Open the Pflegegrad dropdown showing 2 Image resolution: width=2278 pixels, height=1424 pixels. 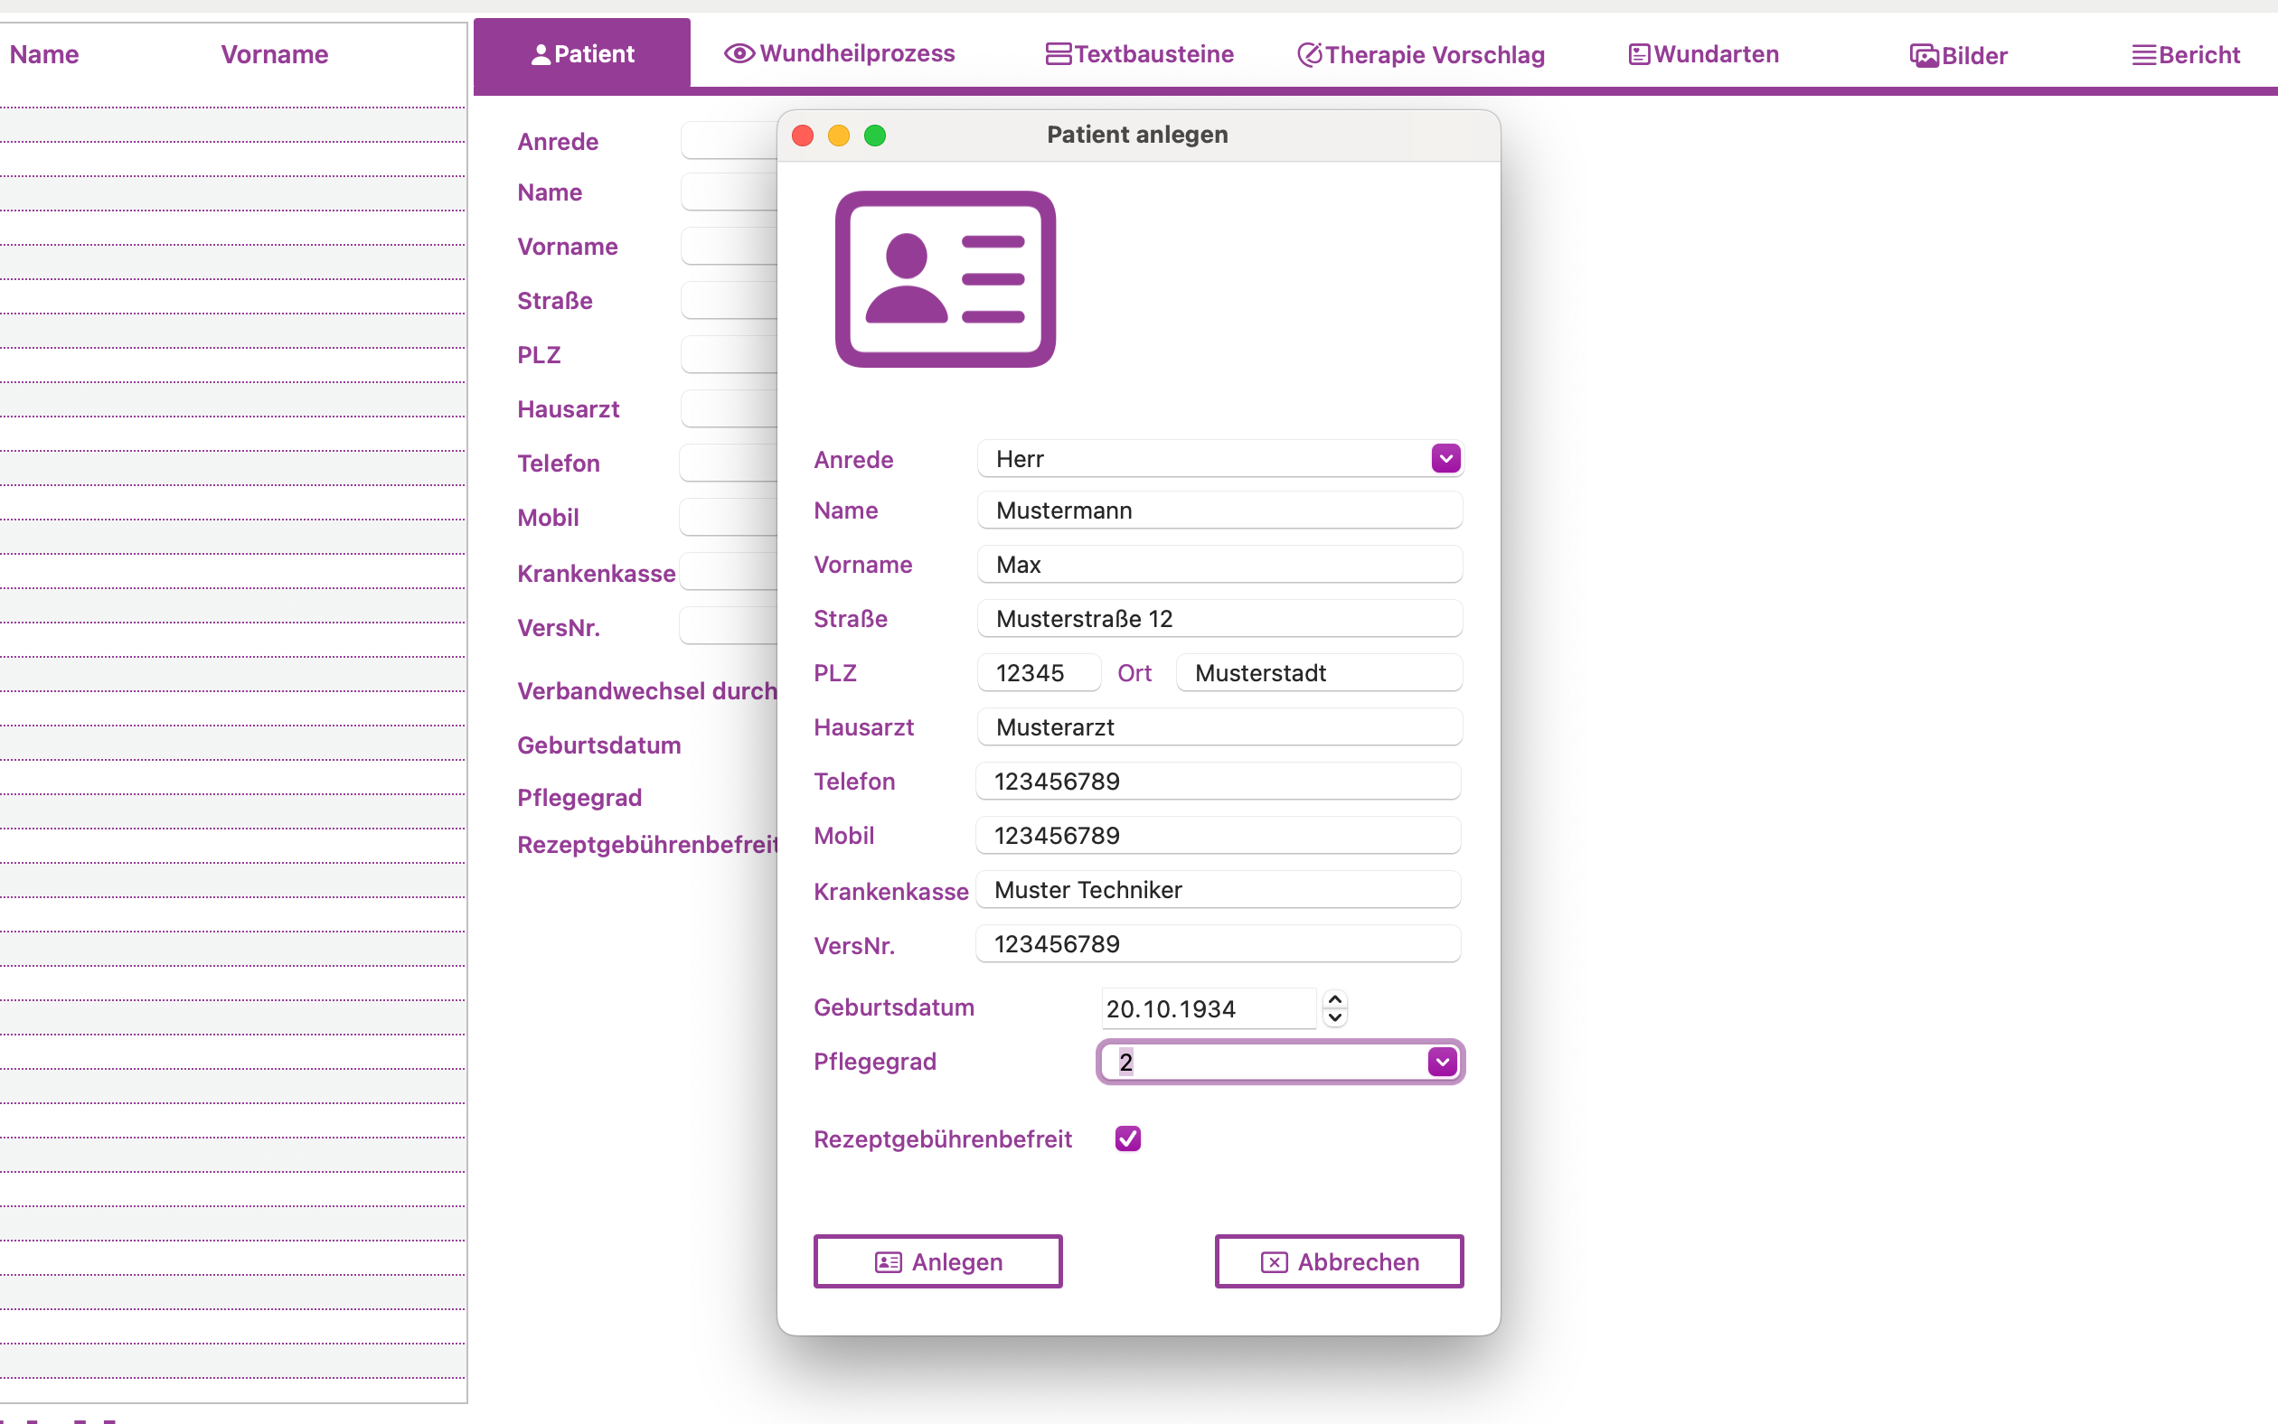1440,1062
